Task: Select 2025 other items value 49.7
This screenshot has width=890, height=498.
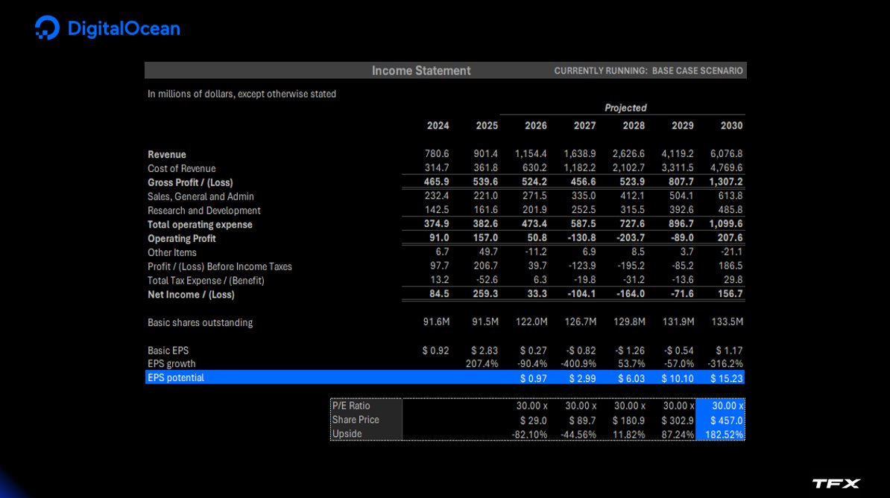Action: (488, 252)
